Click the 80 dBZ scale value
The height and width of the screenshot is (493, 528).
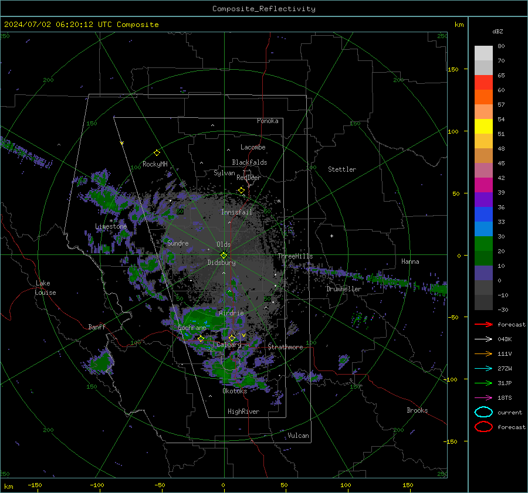[x=501, y=46]
